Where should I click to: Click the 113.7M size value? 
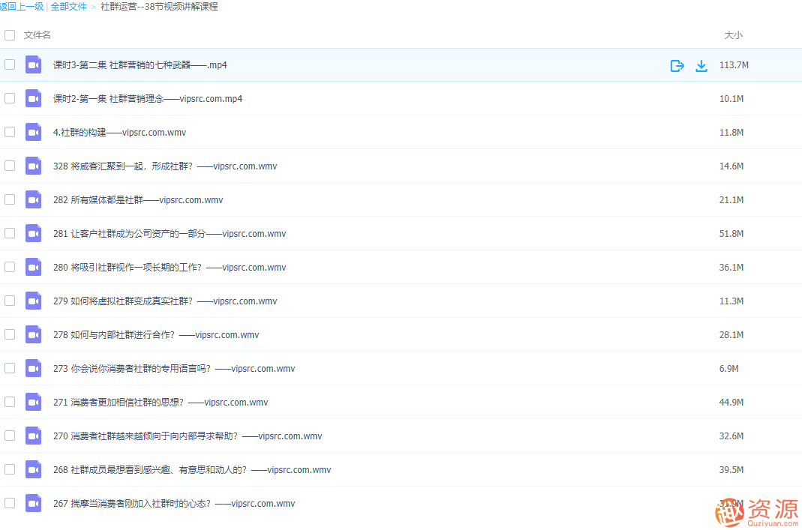[x=734, y=65]
